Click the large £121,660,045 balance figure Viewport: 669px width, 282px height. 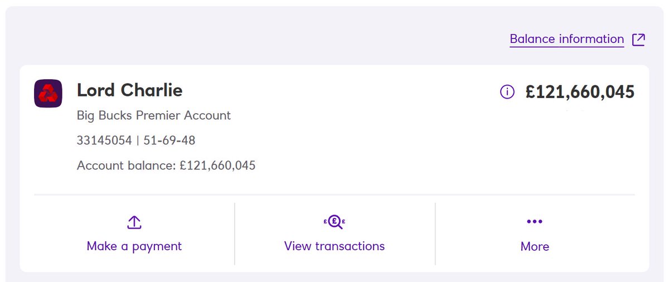click(x=580, y=92)
